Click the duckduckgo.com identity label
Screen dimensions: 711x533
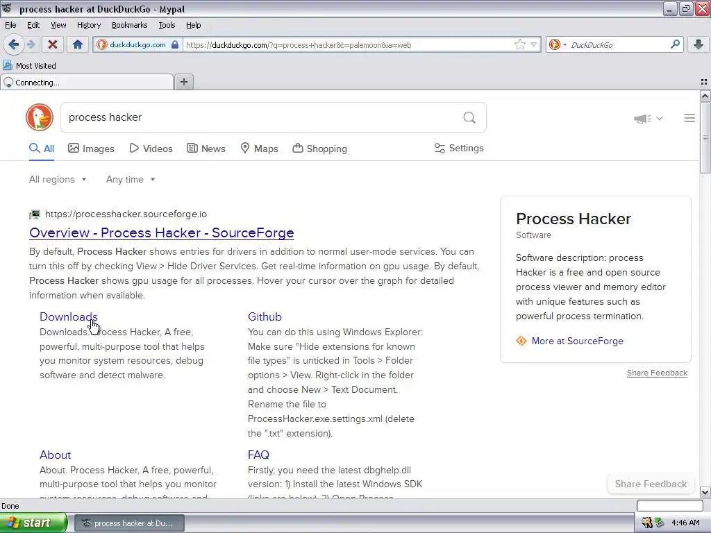point(137,44)
